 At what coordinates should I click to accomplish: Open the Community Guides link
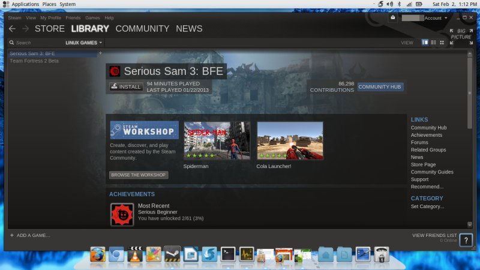coord(432,172)
